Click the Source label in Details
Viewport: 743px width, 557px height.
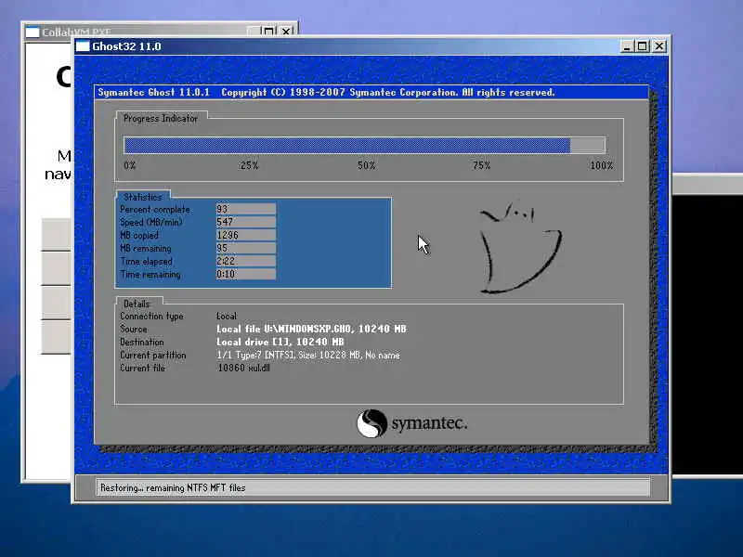[x=134, y=329]
